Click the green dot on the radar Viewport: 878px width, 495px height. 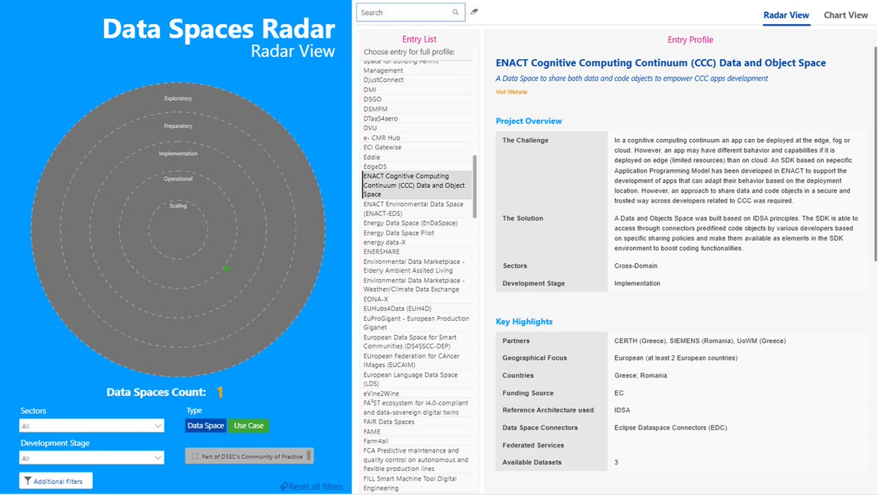coord(226,269)
